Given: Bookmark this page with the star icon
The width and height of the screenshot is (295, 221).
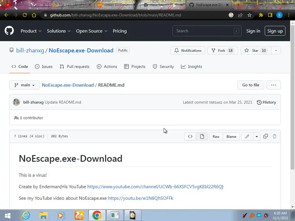Looking at the screenshot, I should (x=249, y=15).
